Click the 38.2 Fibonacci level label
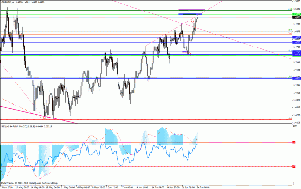 pyautogui.click(x=289, y=51)
